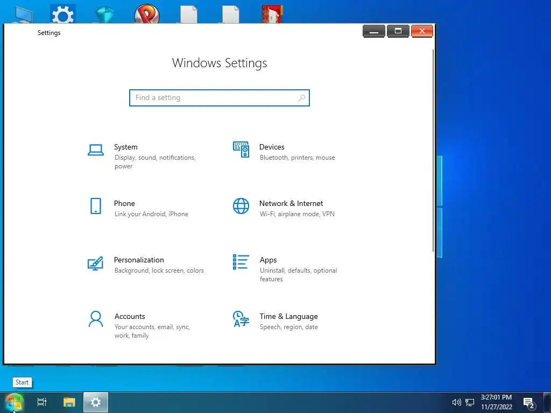Open the Start menu orb
This screenshot has height=413, width=551.
[14, 402]
